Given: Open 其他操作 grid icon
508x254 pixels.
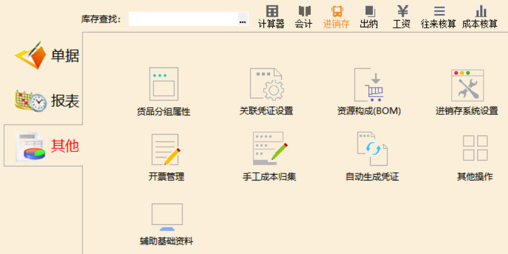Looking at the screenshot, I should (x=475, y=148).
